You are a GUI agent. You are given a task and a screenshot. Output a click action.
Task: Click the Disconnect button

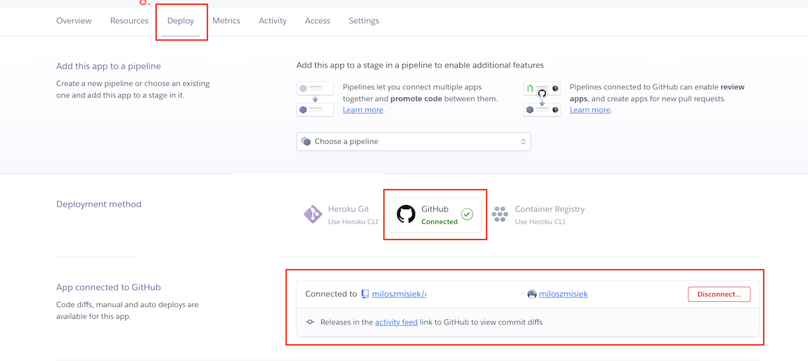(x=719, y=294)
